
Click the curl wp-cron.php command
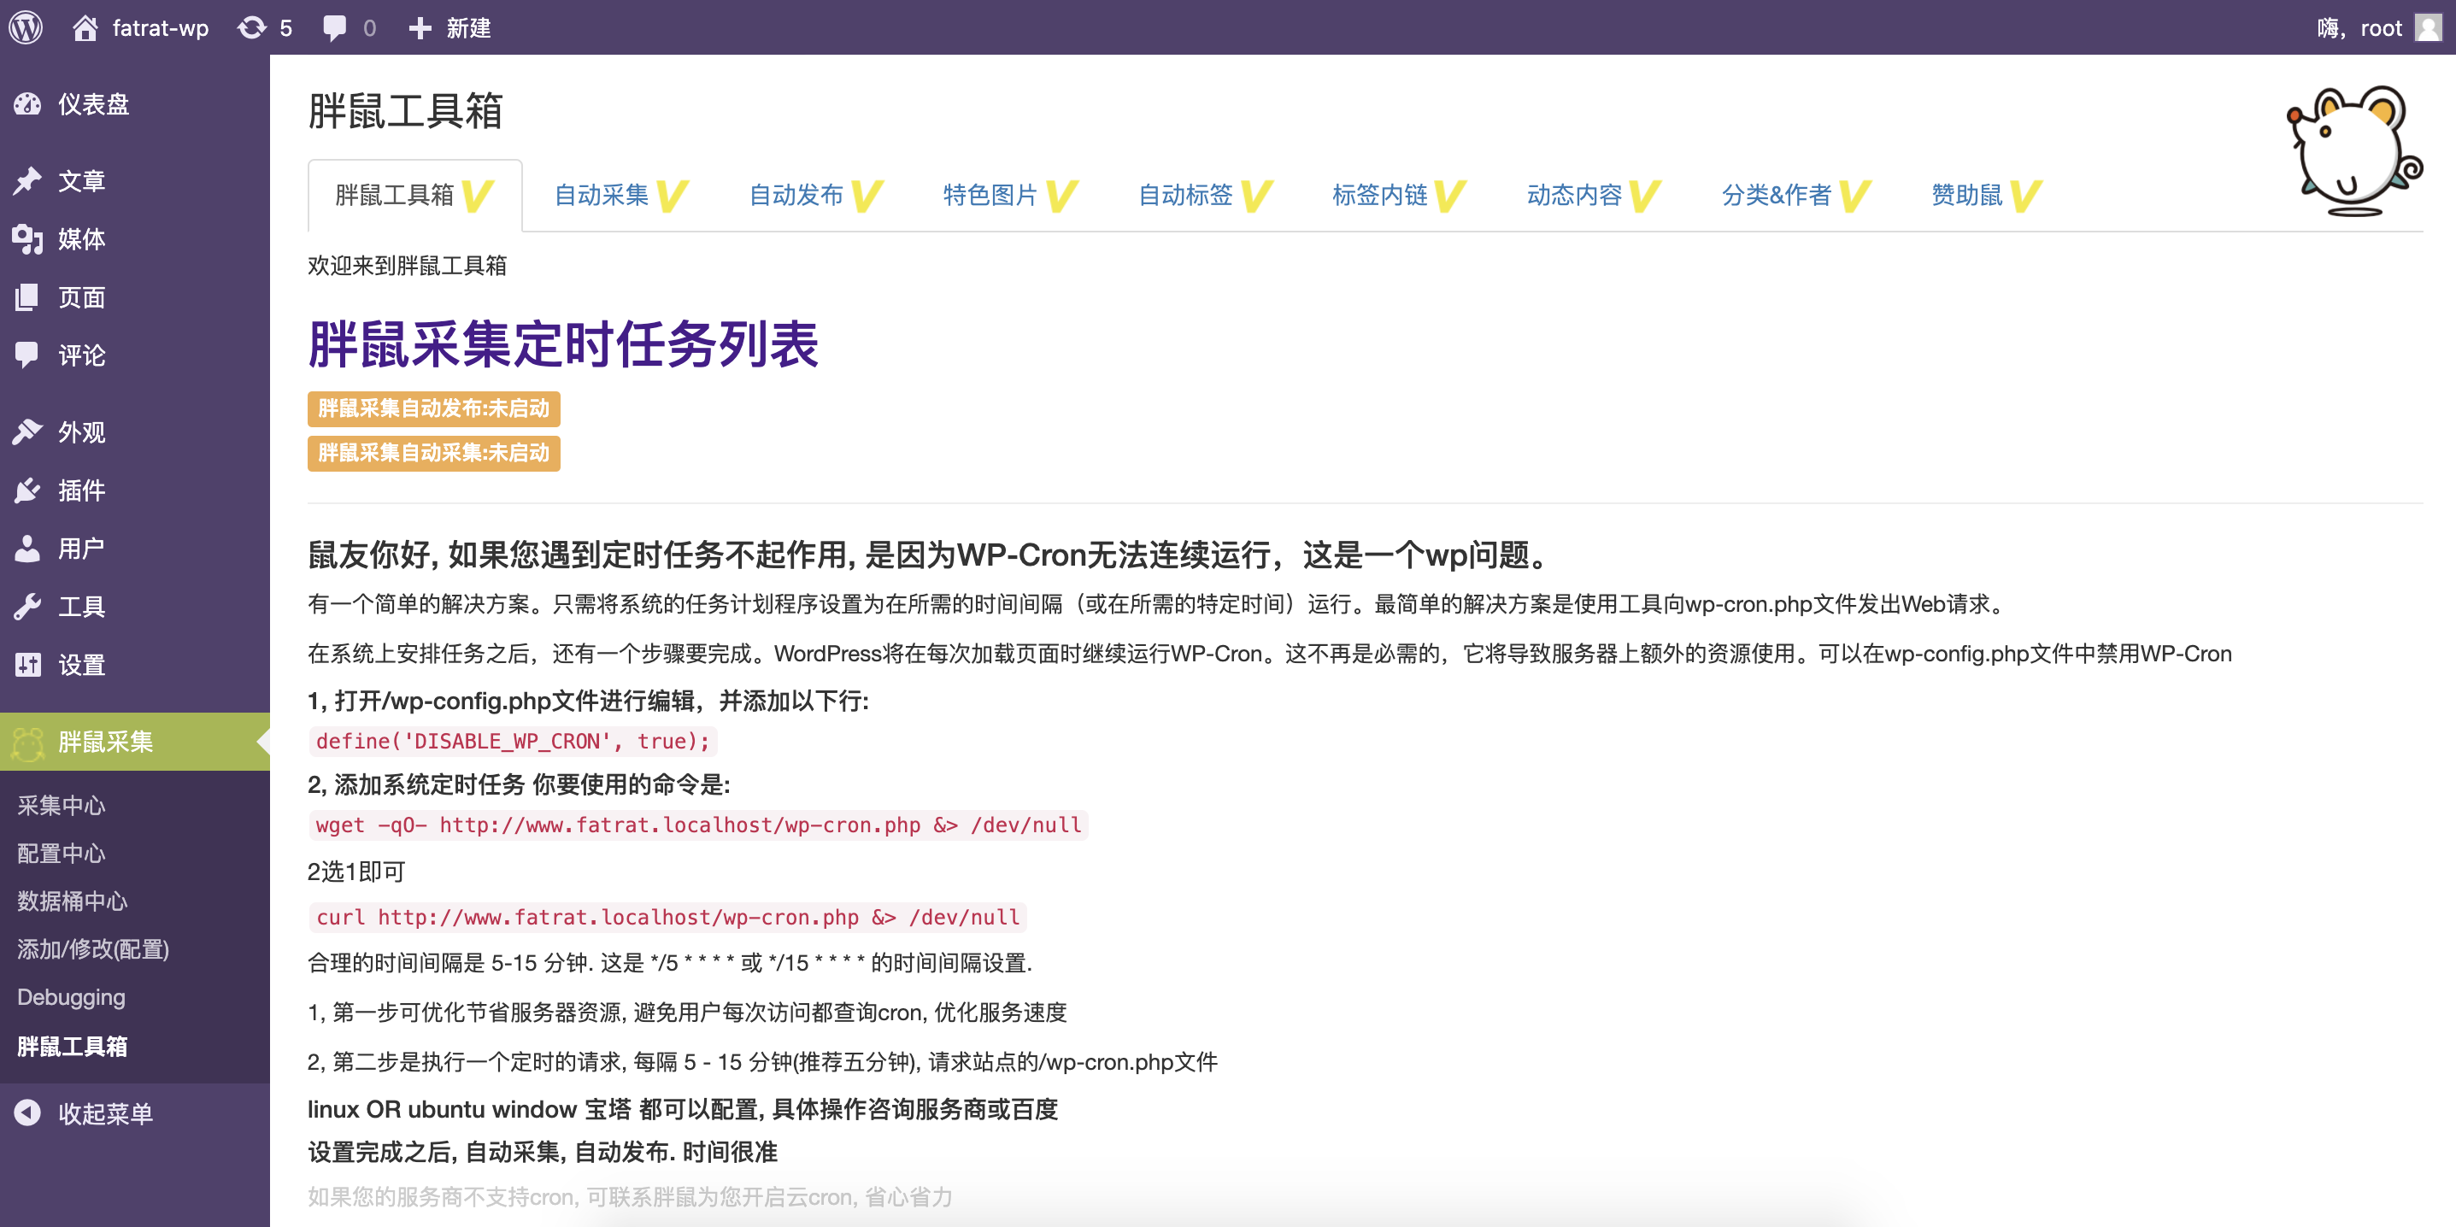(x=667, y=917)
